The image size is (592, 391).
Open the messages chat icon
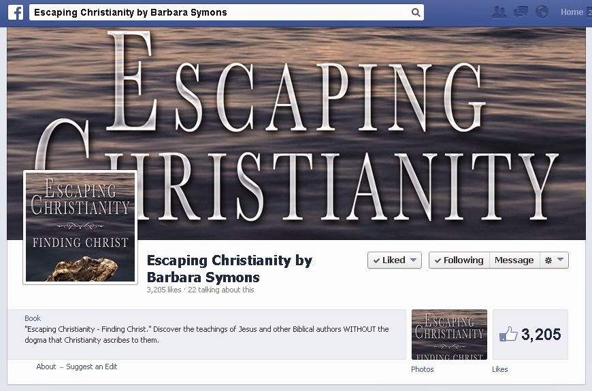click(x=521, y=12)
